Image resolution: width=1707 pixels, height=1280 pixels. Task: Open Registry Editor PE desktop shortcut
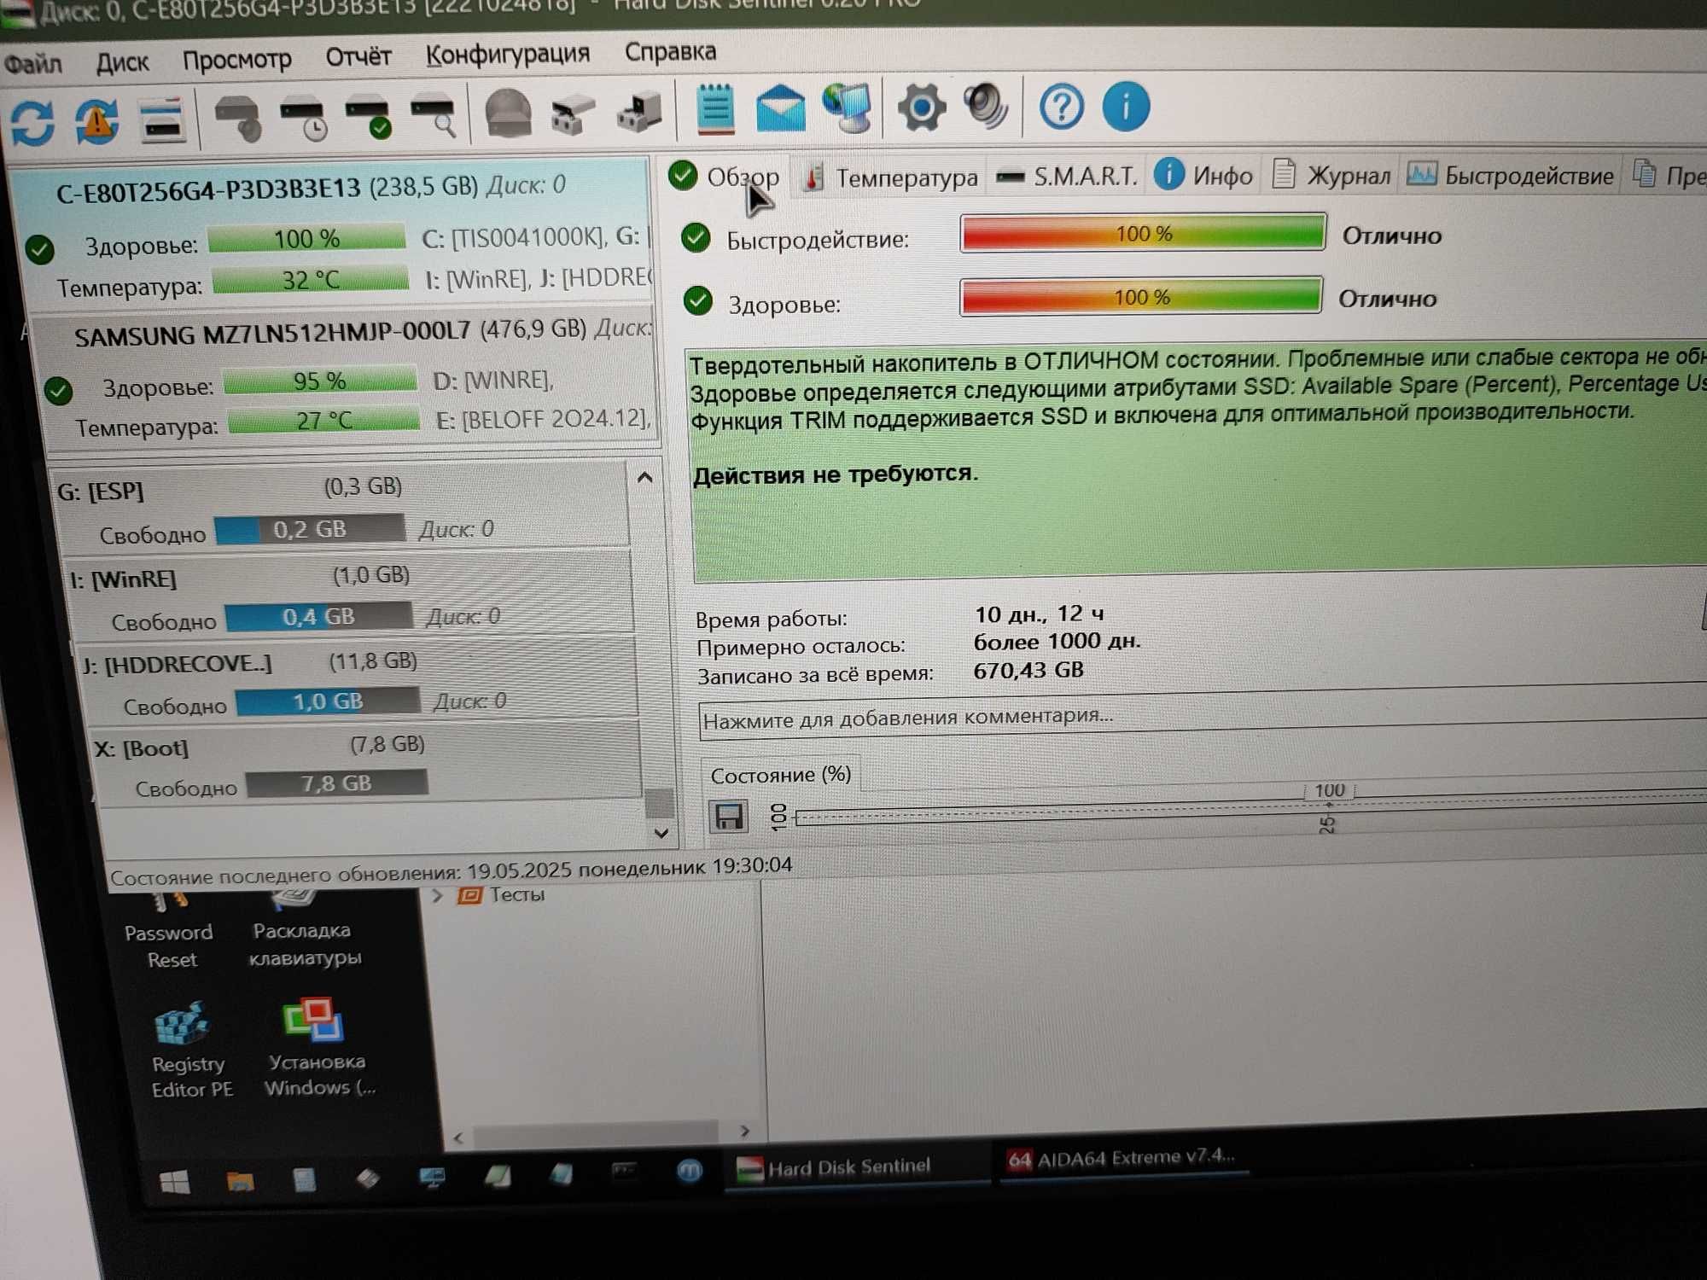point(189,1051)
